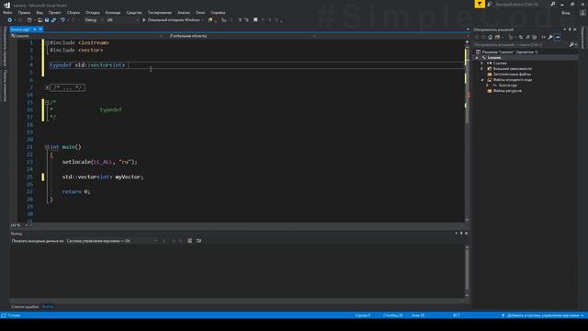Collapse the Lessons project node
This screenshot has height=331, width=588.
(477, 58)
